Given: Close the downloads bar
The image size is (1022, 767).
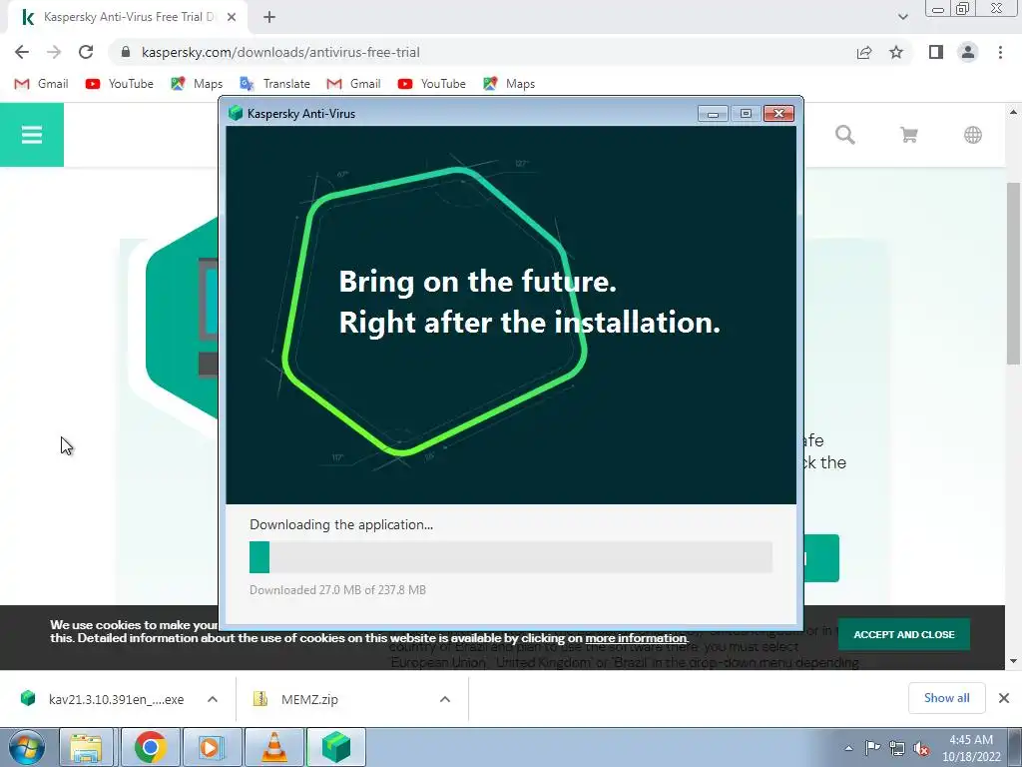Looking at the screenshot, I should (1004, 698).
